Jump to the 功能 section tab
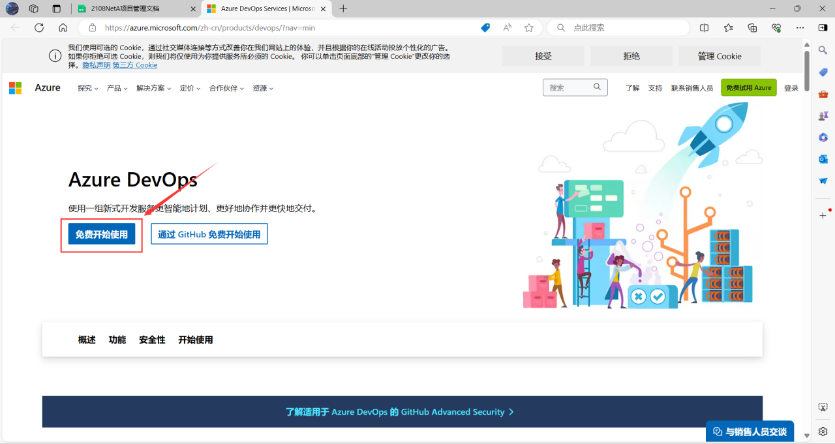835x444 pixels. (117, 340)
